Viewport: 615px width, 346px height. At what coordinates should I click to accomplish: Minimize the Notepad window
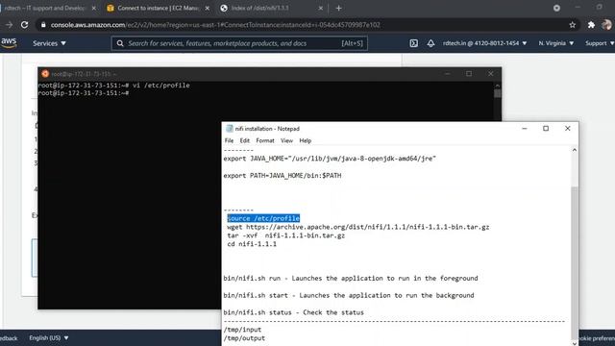pyautogui.click(x=525, y=128)
